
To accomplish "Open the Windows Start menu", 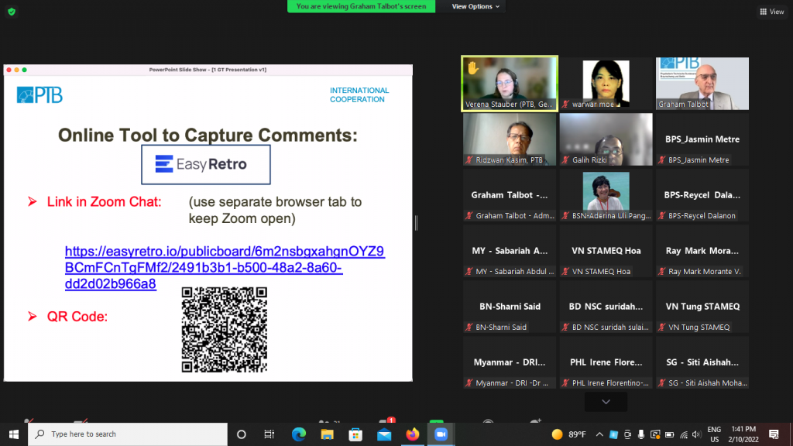I will 14,434.
